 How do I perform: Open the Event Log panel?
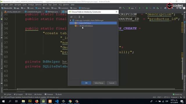click(177, 94)
